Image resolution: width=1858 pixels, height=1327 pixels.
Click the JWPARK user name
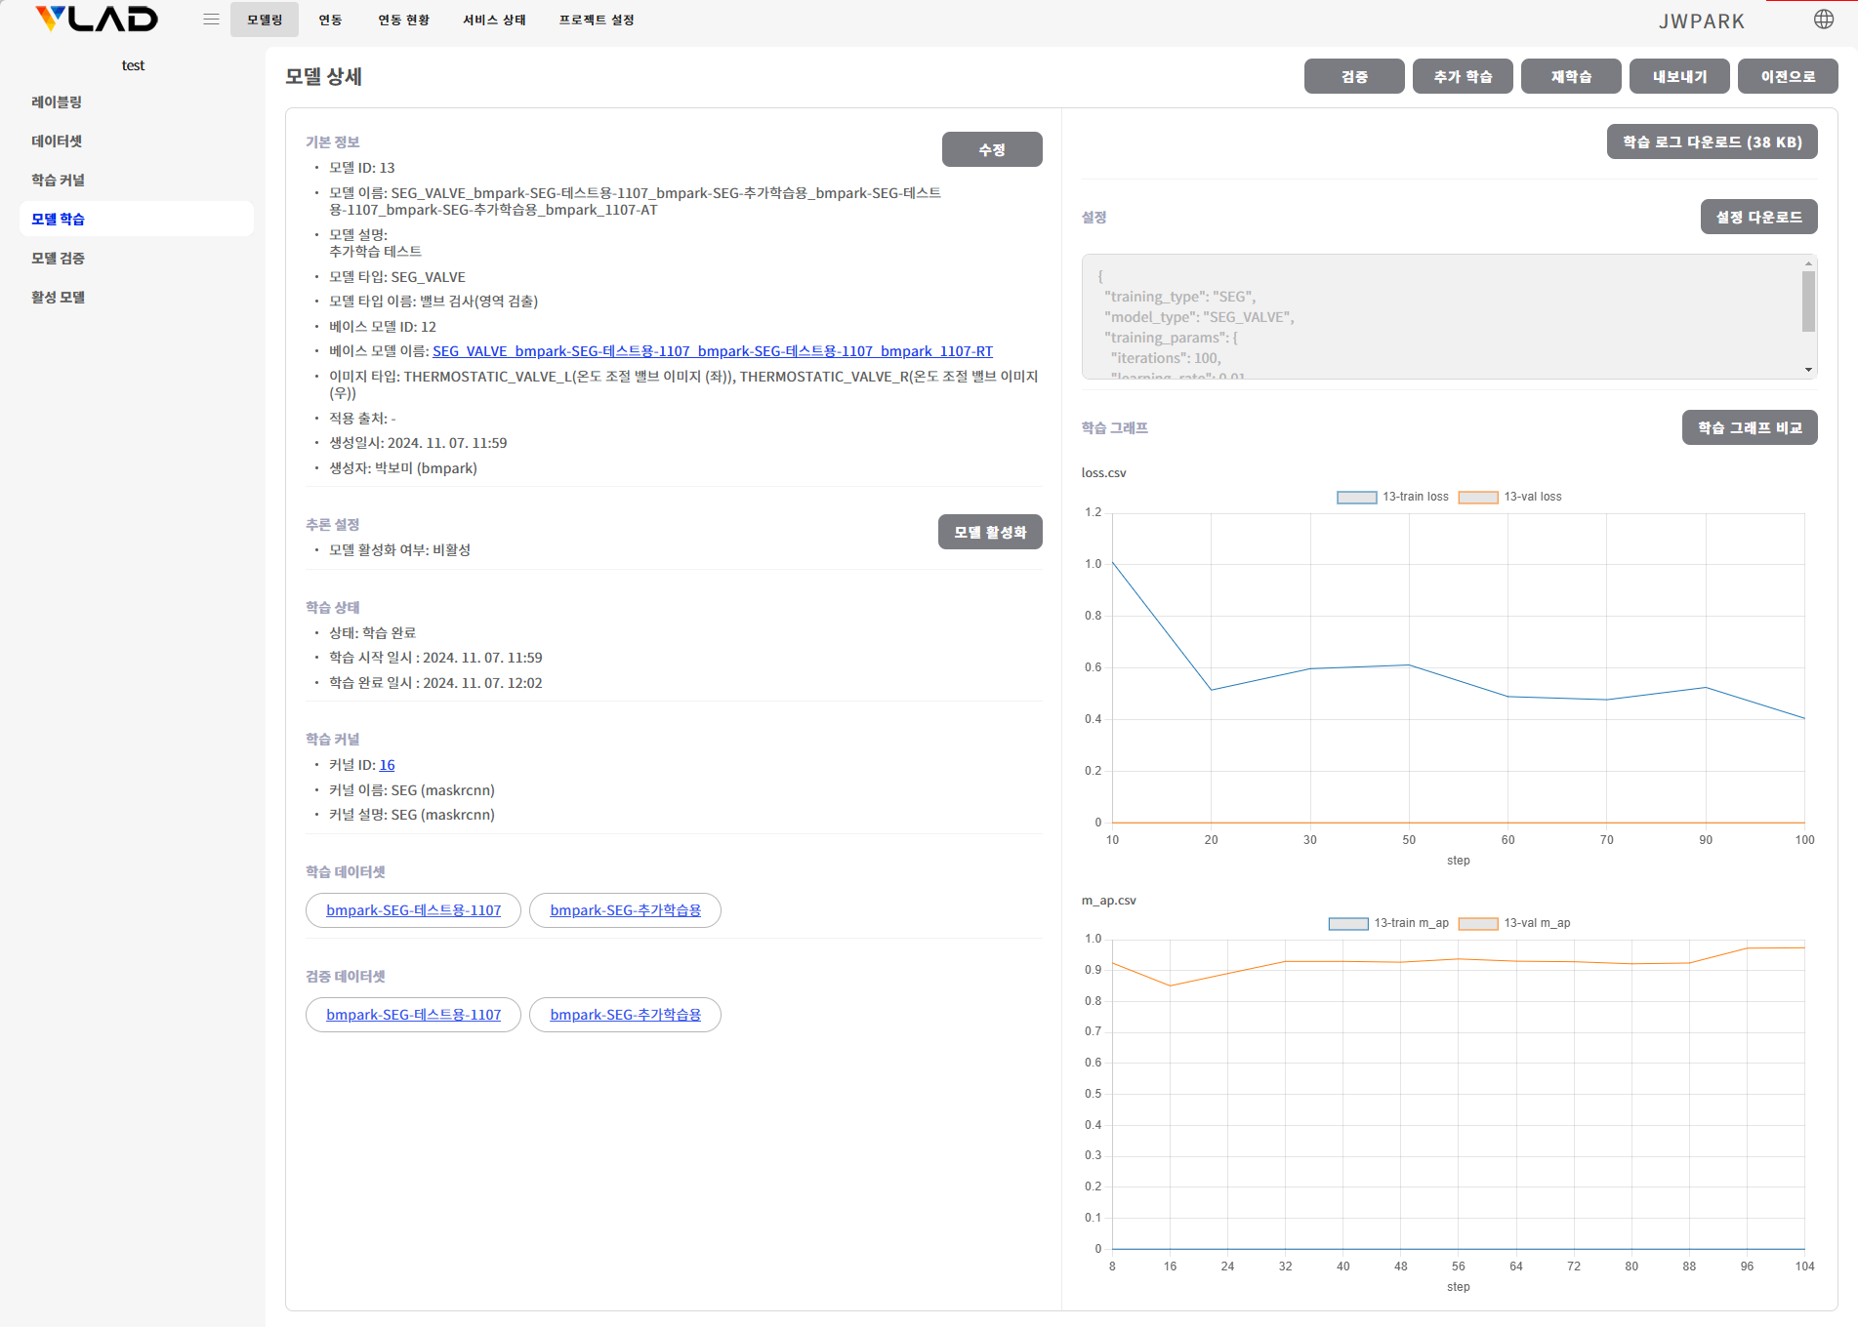pos(1702,21)
